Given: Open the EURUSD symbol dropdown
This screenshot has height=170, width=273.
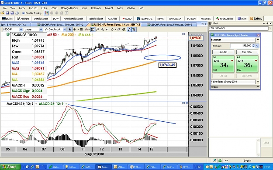Looking at the screenshot, I should 258,40.
